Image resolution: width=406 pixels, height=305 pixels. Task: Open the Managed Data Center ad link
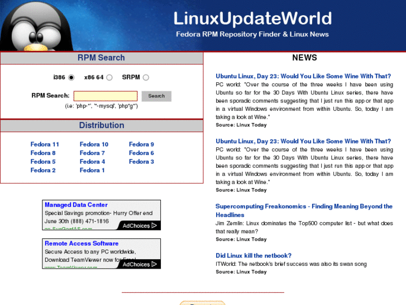click(76, 205)
